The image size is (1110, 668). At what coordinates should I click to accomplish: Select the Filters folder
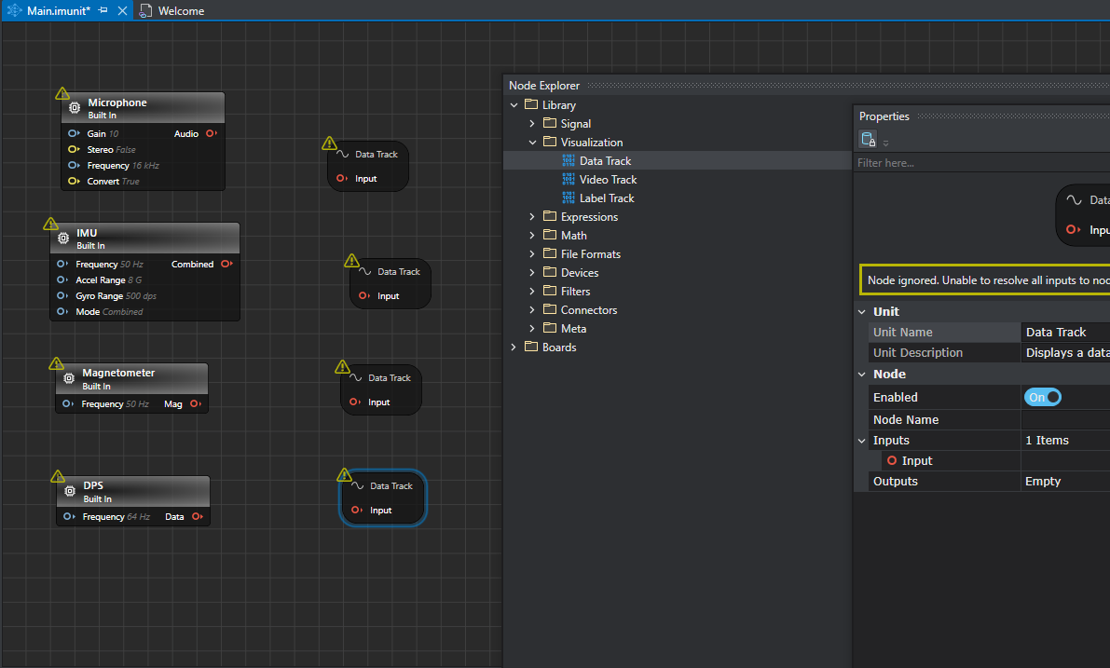(575, 291)
